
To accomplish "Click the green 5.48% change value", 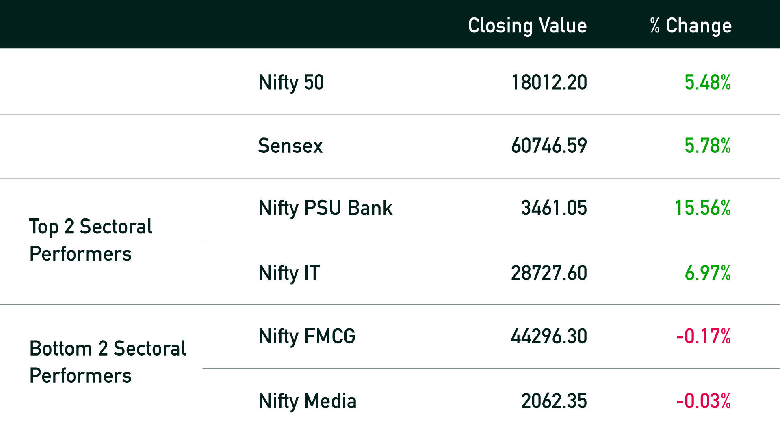I will (x=708, y=82).
